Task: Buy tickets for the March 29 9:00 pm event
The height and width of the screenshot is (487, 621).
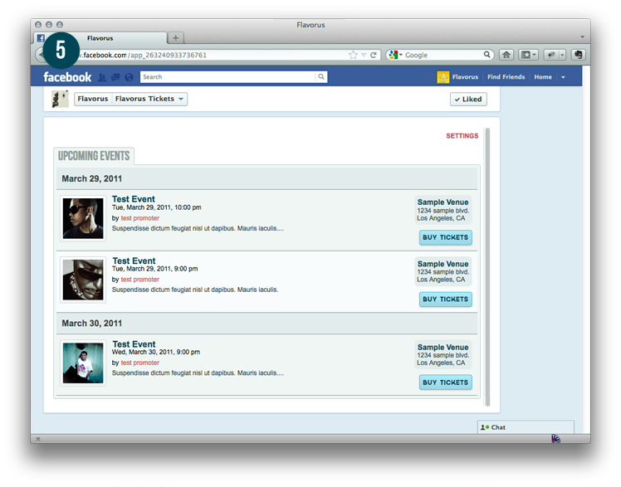Action: (x=446, y=299)
